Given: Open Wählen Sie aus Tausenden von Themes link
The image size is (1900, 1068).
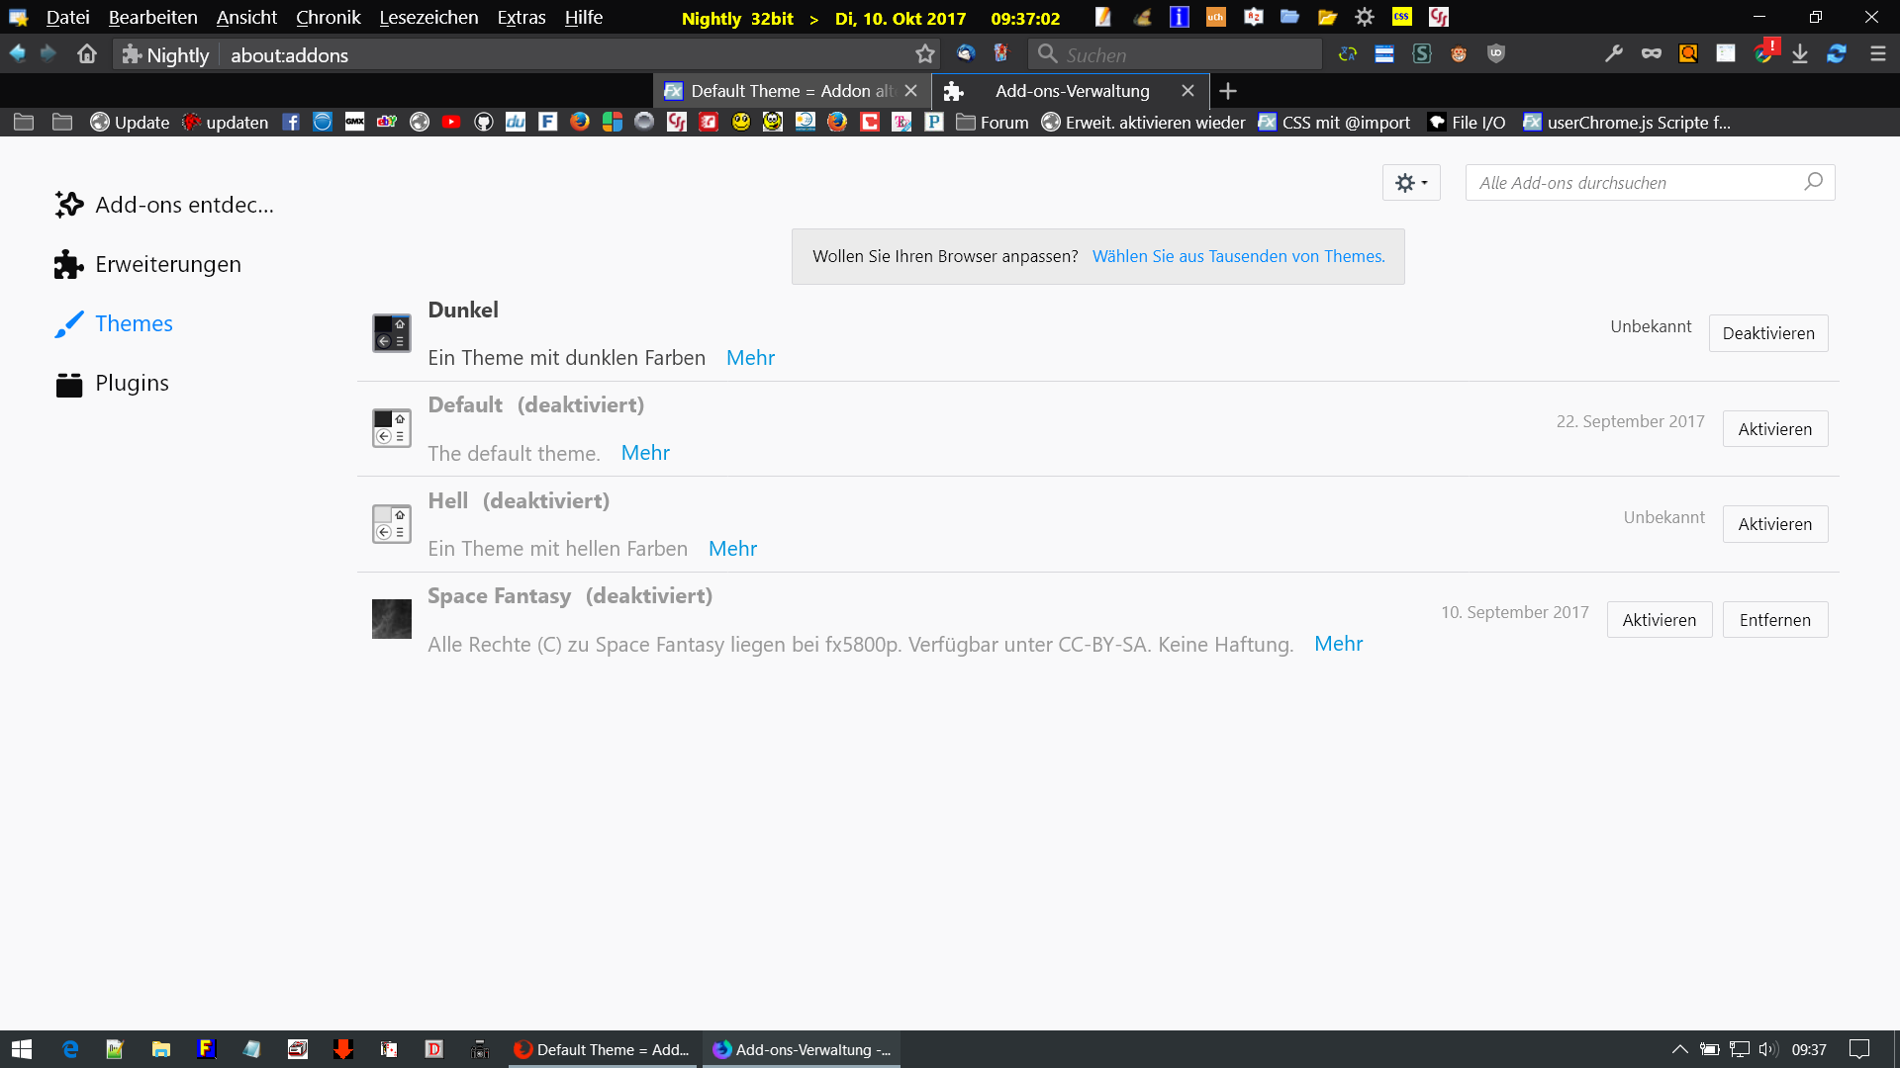Looking at the screenshot, I should [x=1238, y=256].
